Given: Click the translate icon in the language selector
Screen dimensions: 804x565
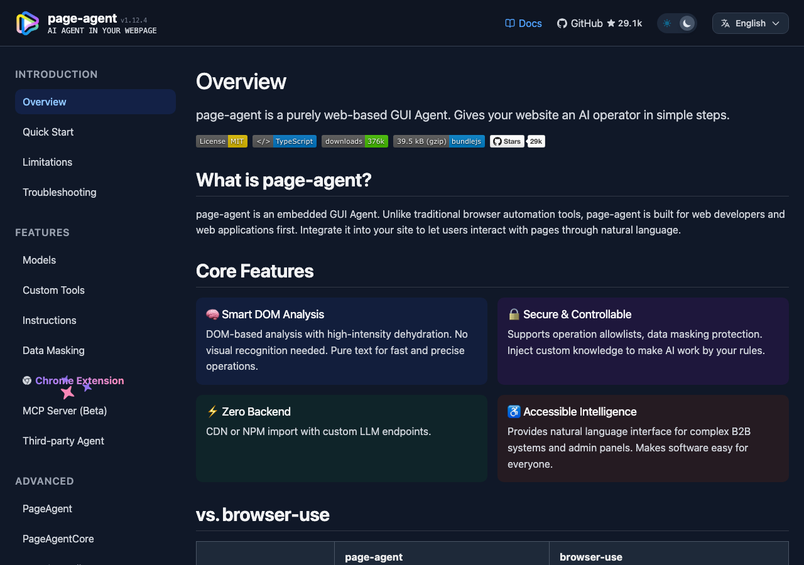Looking at the screenshot, I should [x=725, y=23].
